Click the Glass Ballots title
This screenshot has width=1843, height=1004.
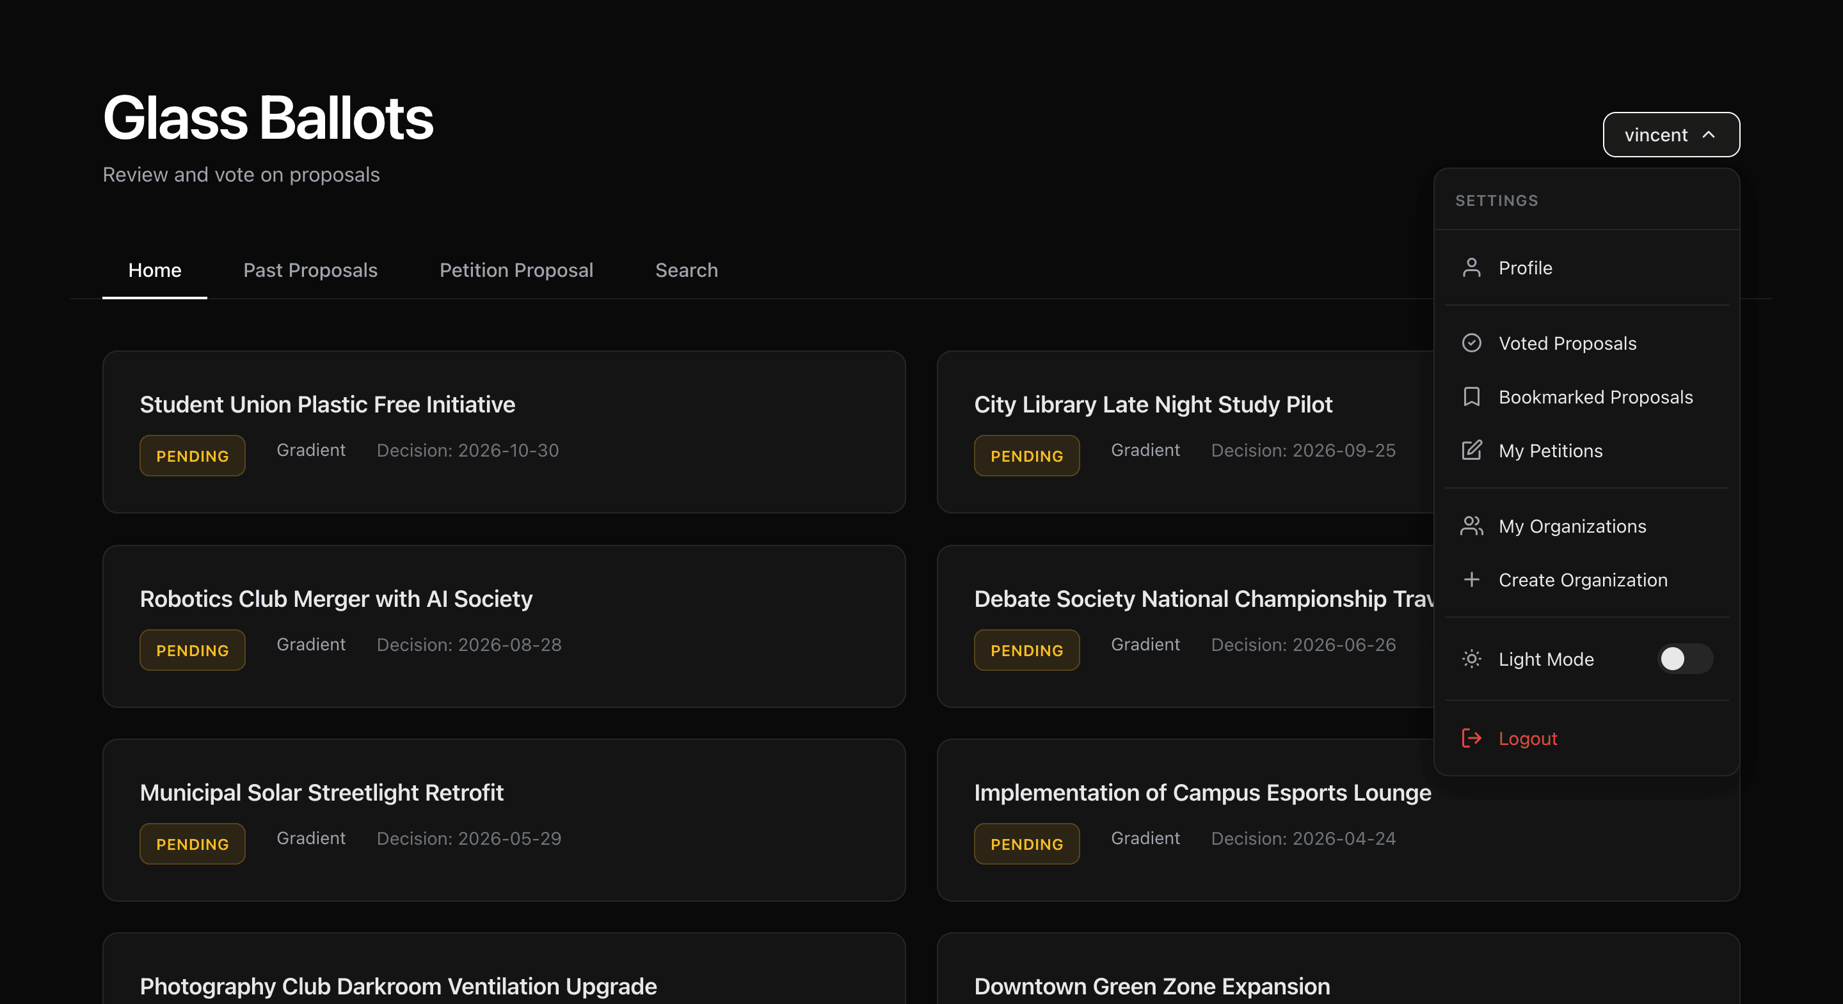tap(267, 119)
